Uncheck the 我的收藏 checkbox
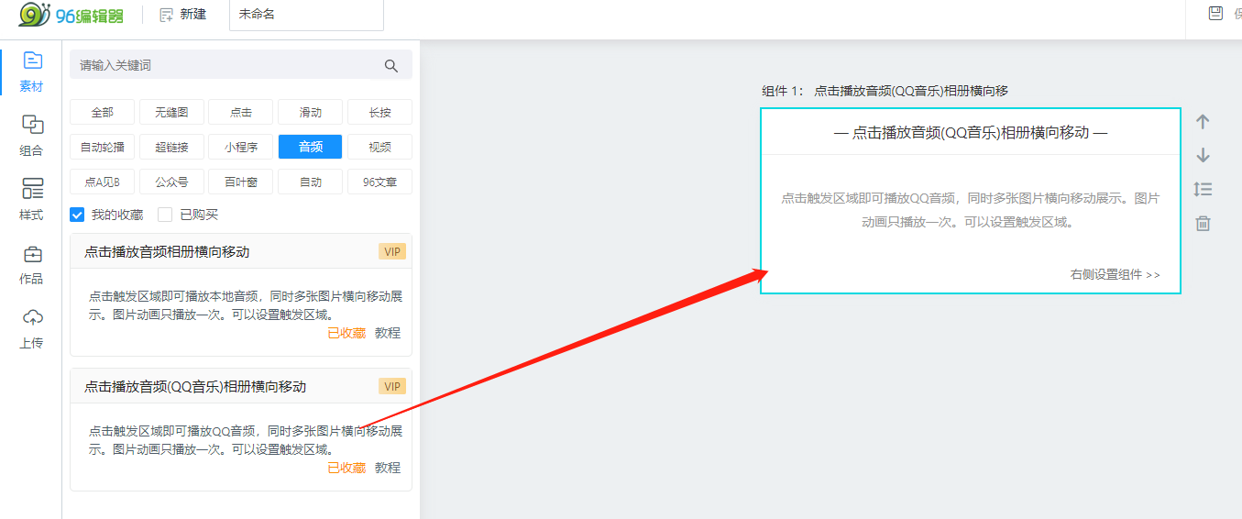Screen dimensions: 1242x519 click(x=78, y=215)
